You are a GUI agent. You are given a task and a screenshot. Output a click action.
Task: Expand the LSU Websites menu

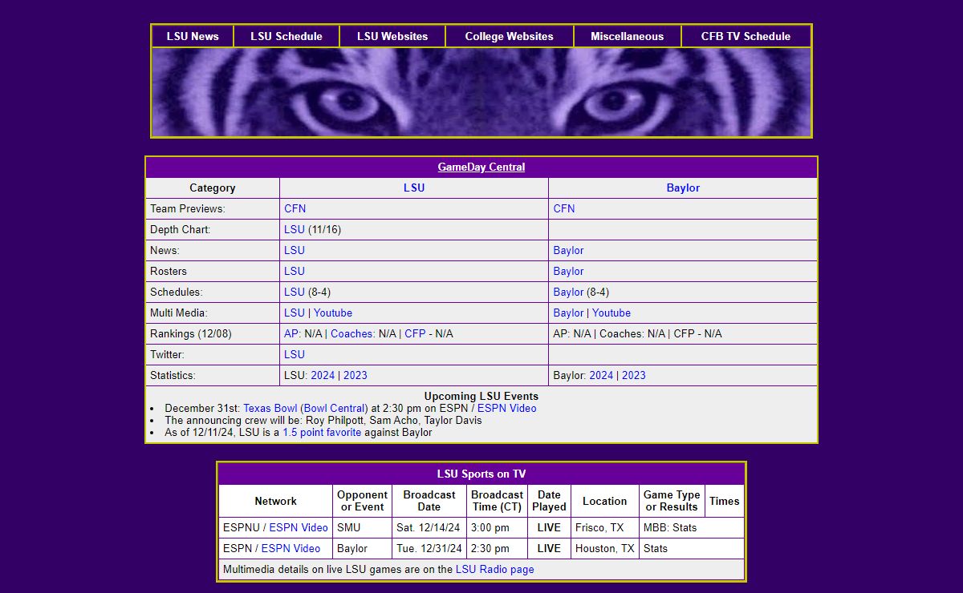coord(392,36)
